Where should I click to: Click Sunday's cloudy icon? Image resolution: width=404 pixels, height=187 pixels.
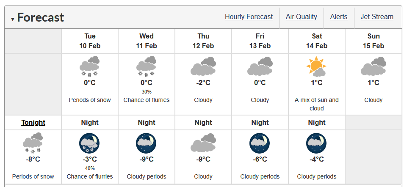[x=373, y=66]
